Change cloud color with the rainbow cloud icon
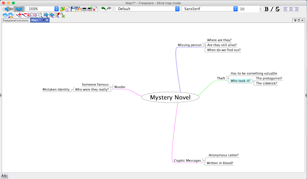The image size is (307, 179). point(11,15)
